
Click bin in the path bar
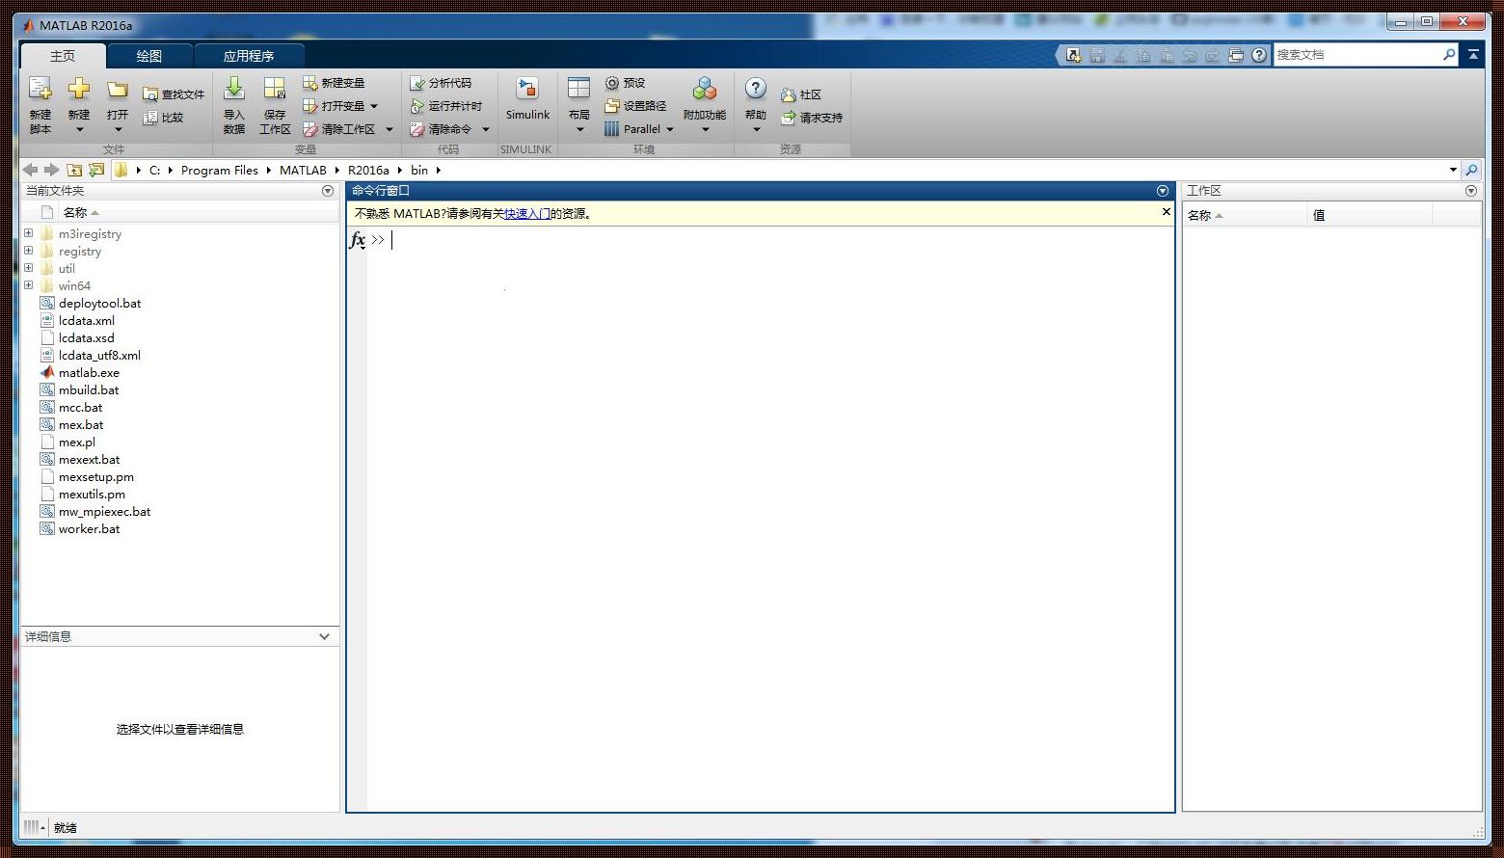coord(419,170)
